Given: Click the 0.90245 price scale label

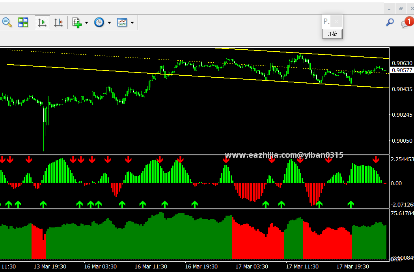Looking at the screenshot, I should coord(402,115).
